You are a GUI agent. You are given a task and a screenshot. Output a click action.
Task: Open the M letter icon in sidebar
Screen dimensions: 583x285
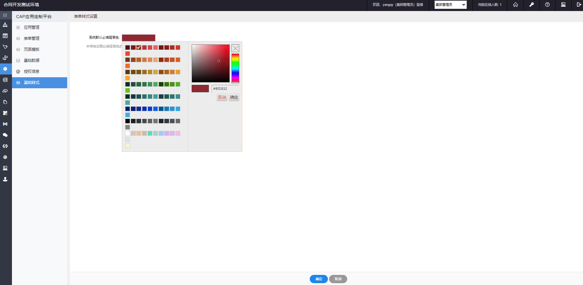[x=5, y=124]
